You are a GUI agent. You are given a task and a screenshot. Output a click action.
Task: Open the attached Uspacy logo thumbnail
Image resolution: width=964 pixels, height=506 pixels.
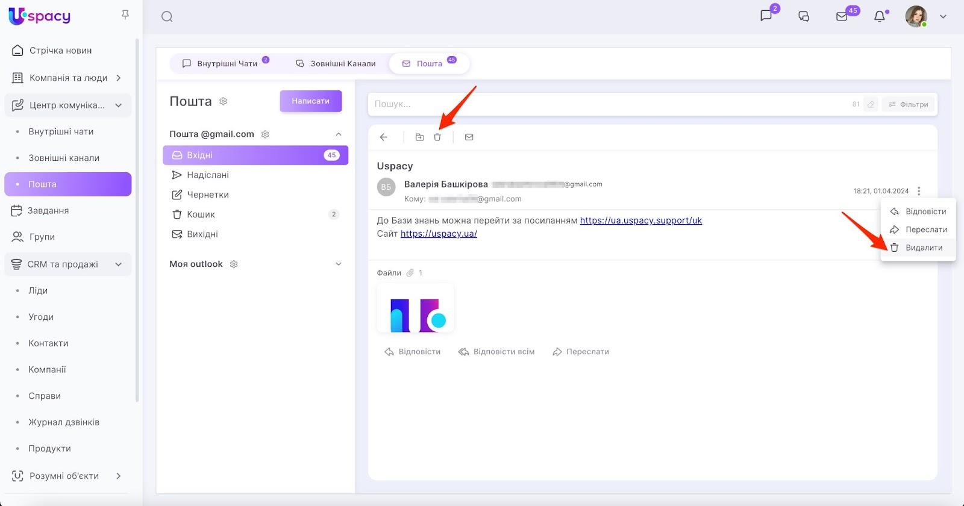click(415, 308)
